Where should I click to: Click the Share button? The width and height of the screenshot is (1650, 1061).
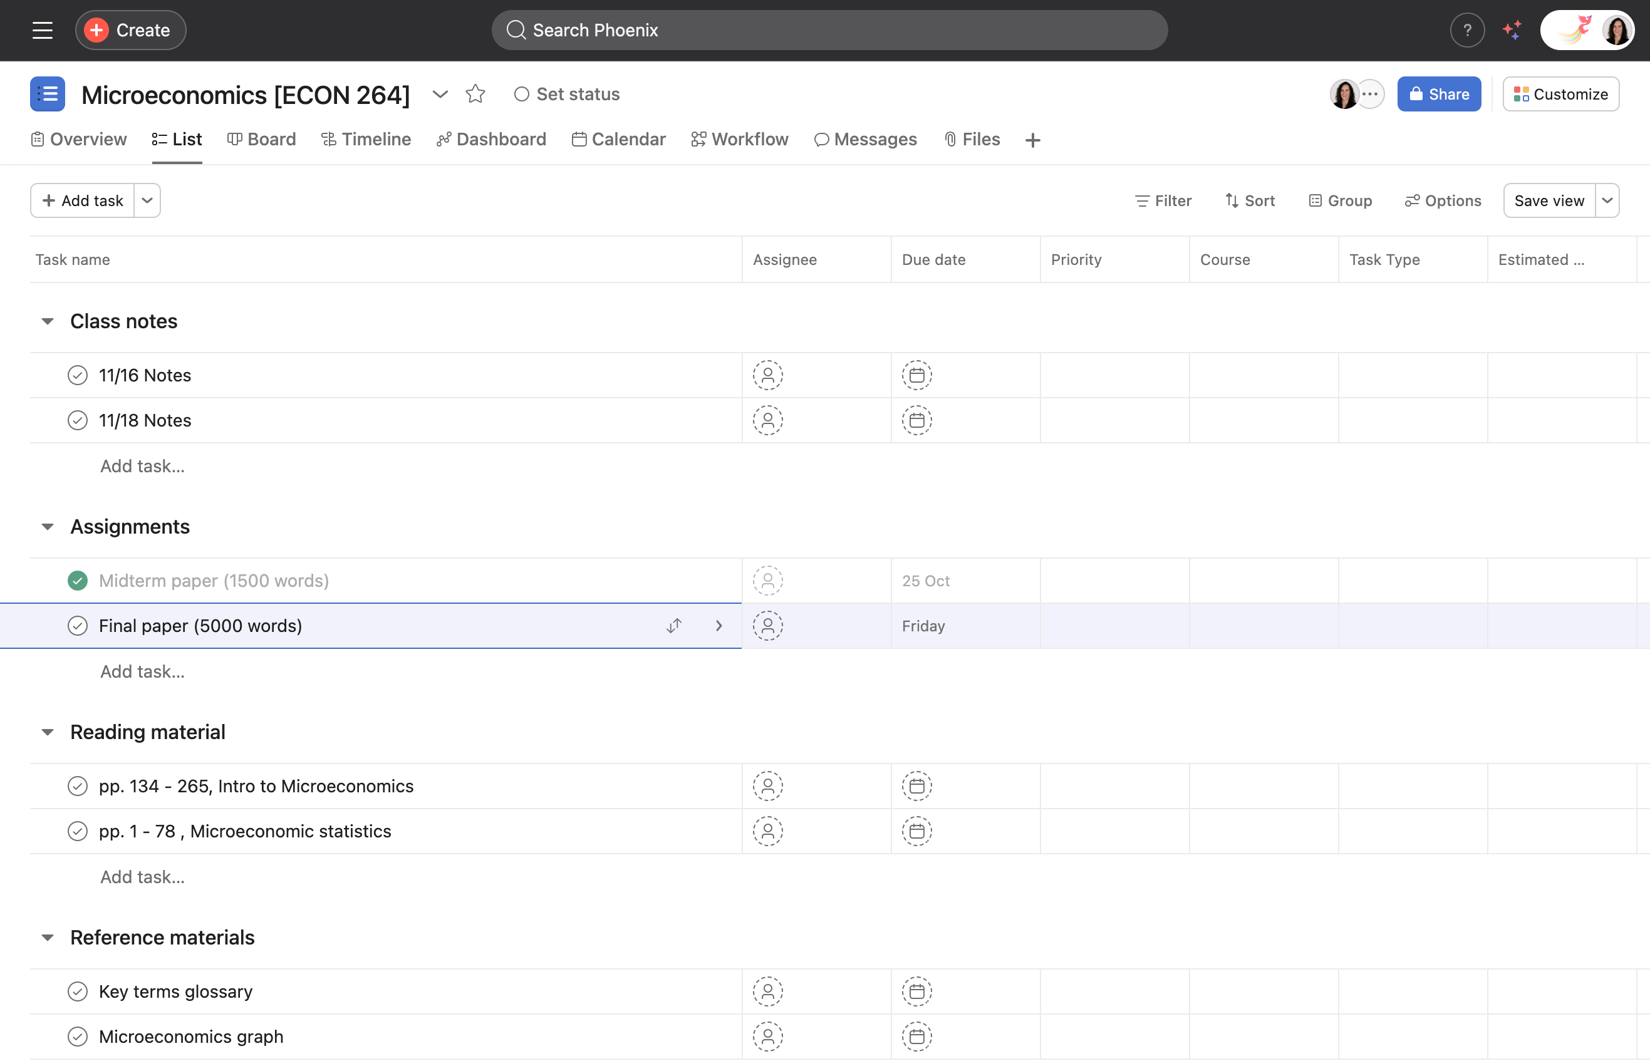1438,94
